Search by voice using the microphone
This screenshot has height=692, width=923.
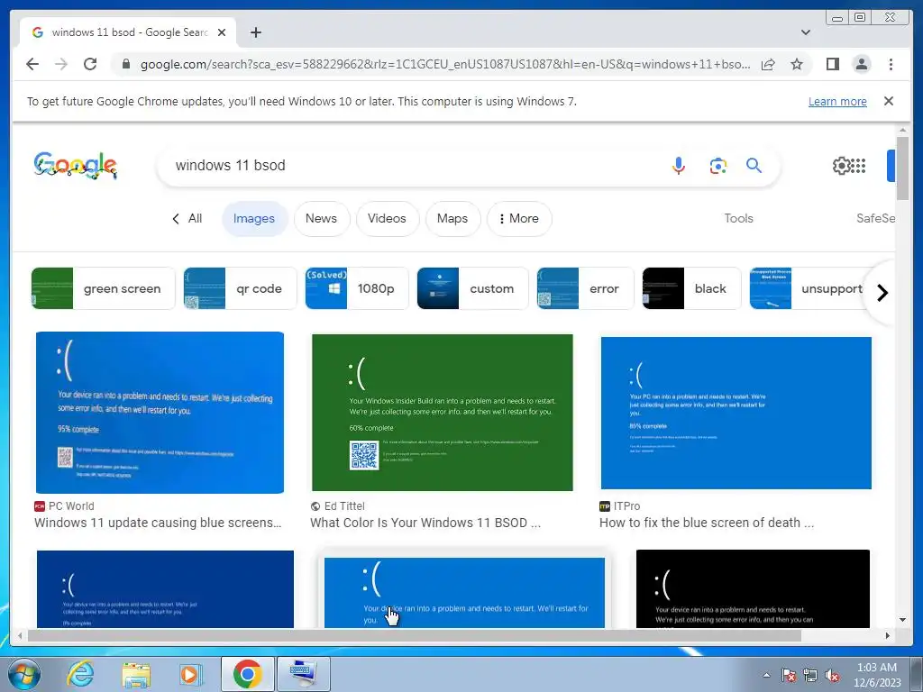click(679, 166)
